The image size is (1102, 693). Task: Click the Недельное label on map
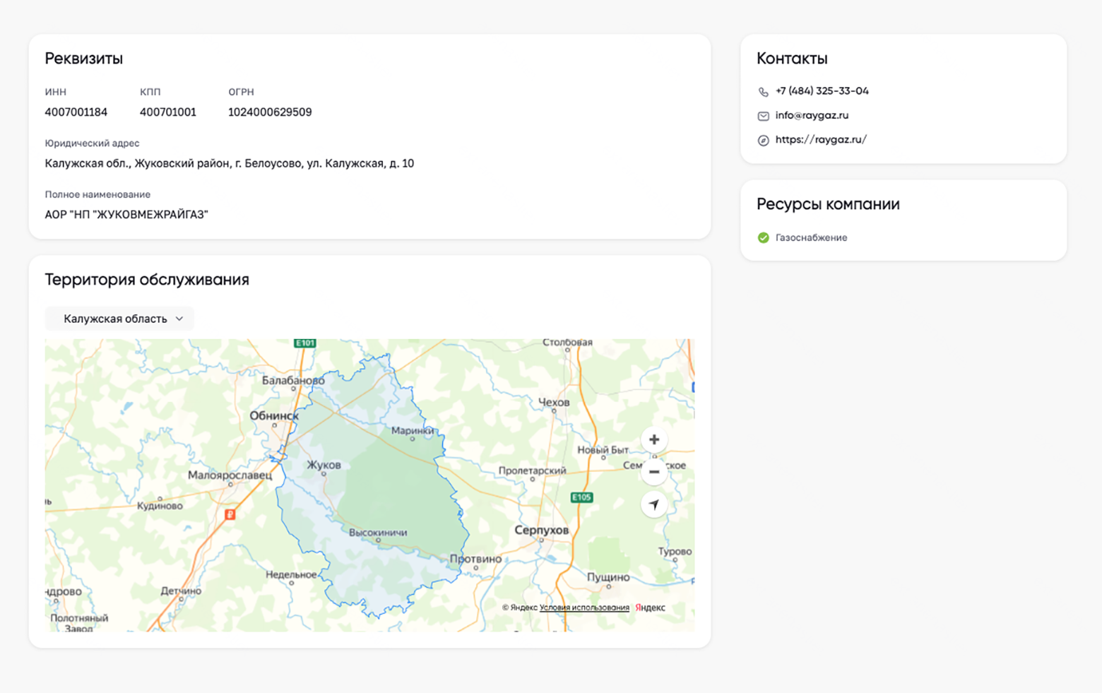click(291, 574)
